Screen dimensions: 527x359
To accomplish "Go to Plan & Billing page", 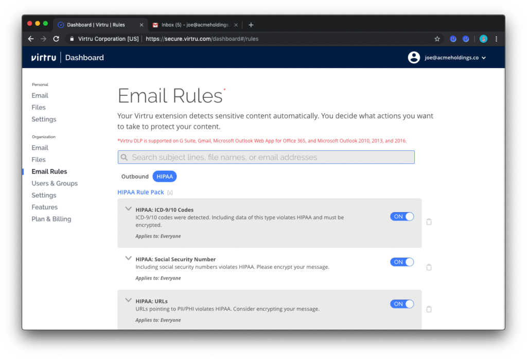I will (x=51, y=219).
